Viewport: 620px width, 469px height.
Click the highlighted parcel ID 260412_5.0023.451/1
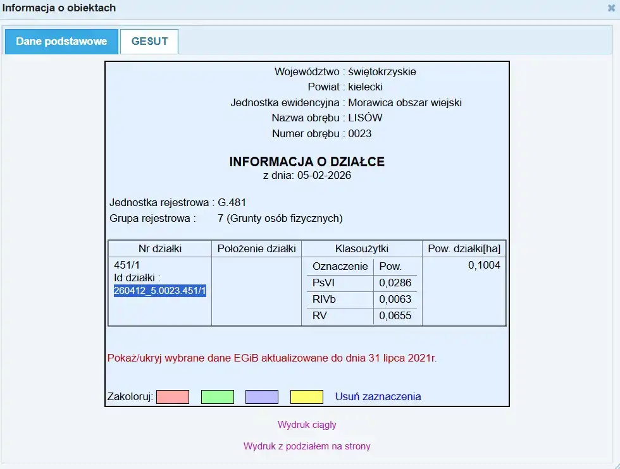[160, 291]
